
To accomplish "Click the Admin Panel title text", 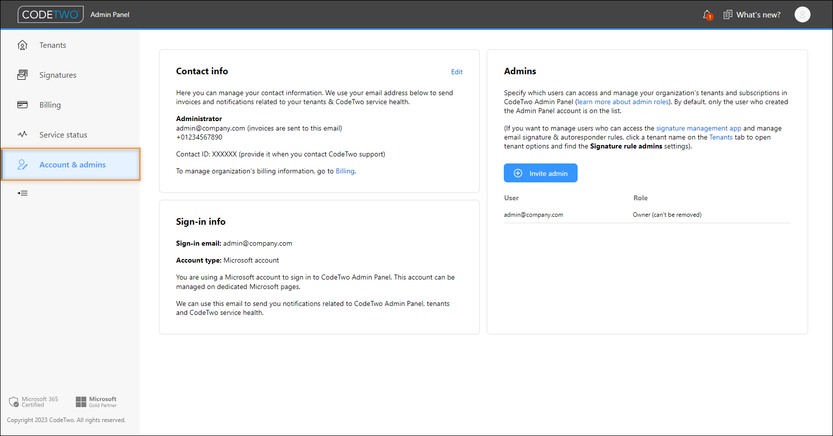I will pos(110,15).
